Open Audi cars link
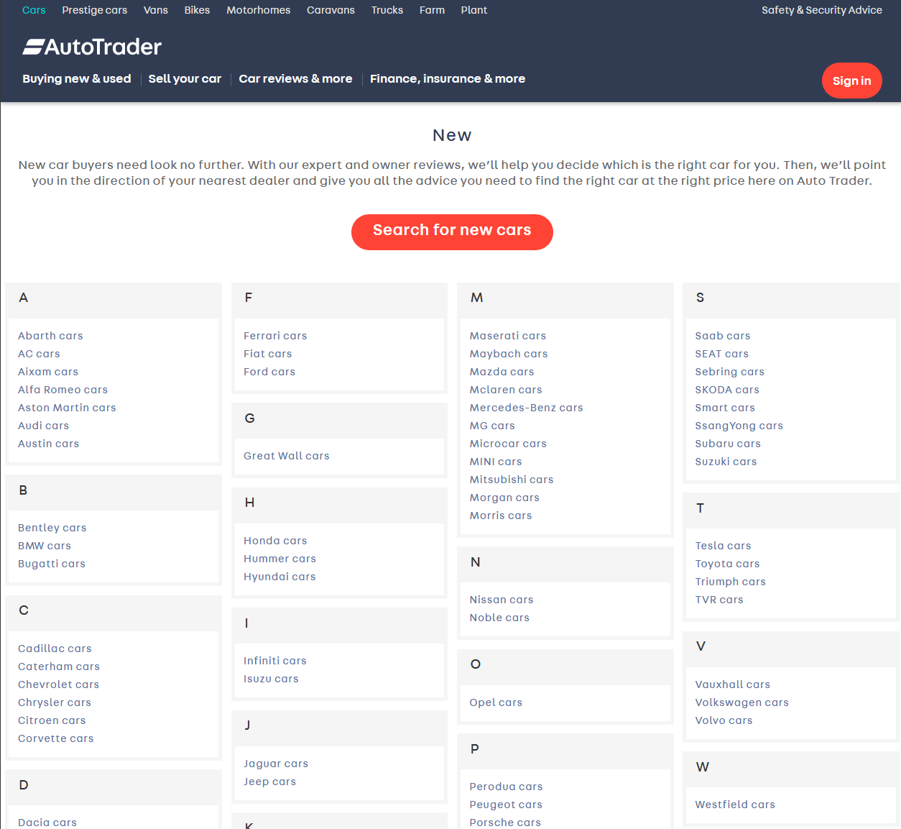The width and height of the screenshot is (901, 829). pos(43,426)
